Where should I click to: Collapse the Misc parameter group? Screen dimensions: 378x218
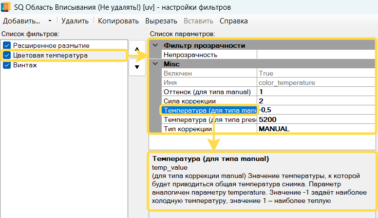click(x=155, y=64)
